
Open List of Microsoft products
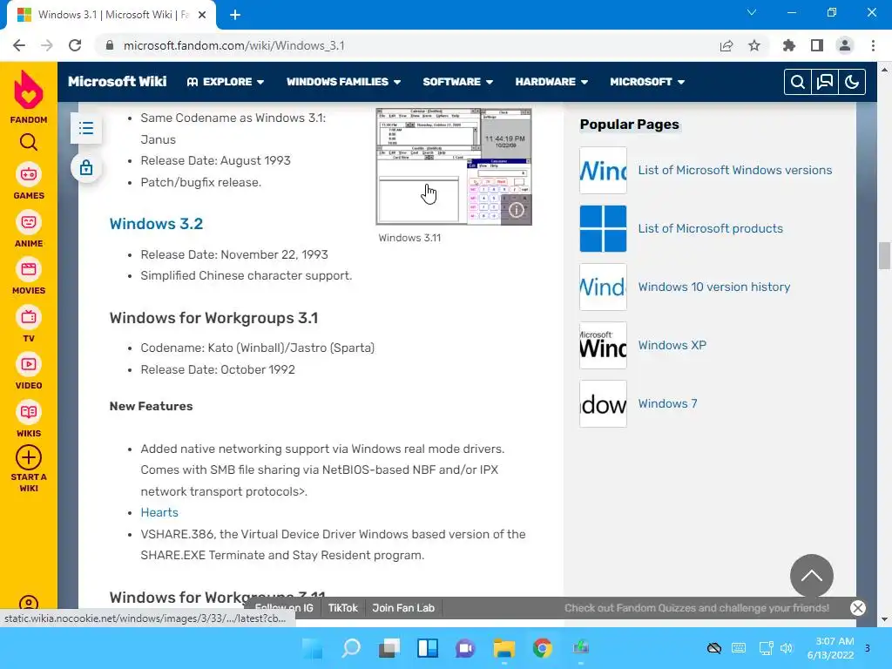point(711,229)
